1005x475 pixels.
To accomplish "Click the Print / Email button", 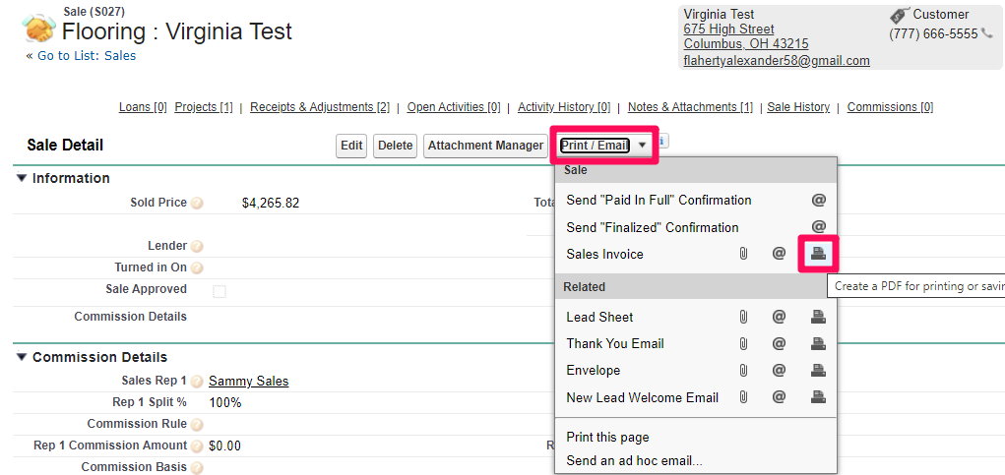I will pyautogui.click(x=595, y=146).
